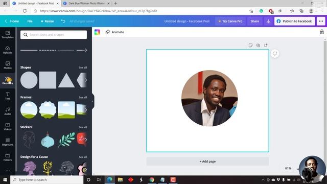Add new page icon above canvas

click(x=266, y=45)
